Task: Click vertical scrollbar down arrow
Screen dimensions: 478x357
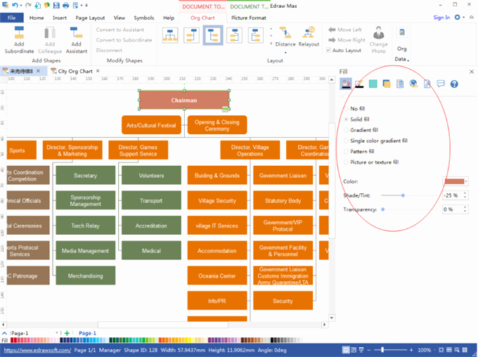Action: [x=332, y=318]
